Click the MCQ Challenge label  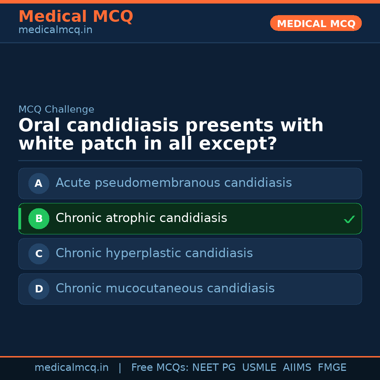[x=56, y=109]
